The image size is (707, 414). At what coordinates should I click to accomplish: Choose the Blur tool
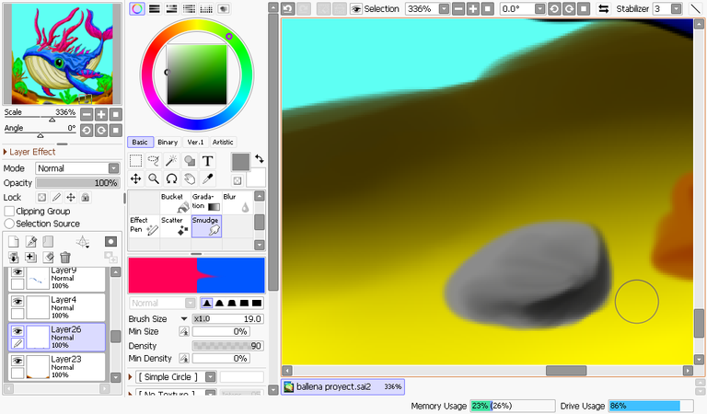coord(238,202)
